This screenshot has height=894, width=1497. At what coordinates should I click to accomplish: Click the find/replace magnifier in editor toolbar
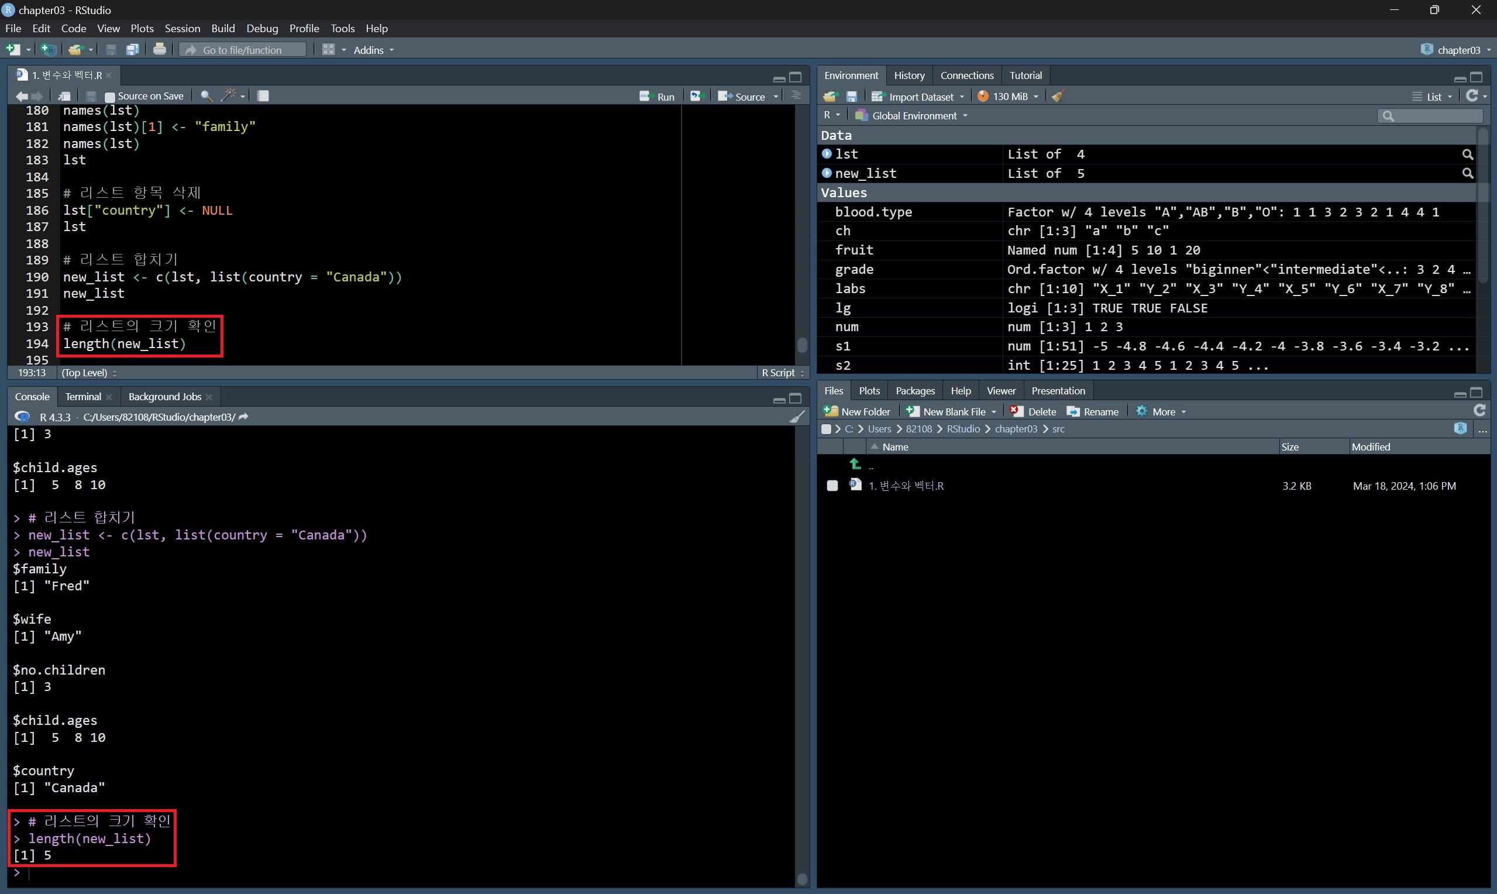206,96
